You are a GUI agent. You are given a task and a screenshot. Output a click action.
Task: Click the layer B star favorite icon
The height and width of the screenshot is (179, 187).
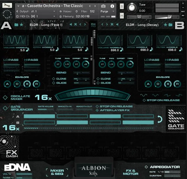coord(166,25)
